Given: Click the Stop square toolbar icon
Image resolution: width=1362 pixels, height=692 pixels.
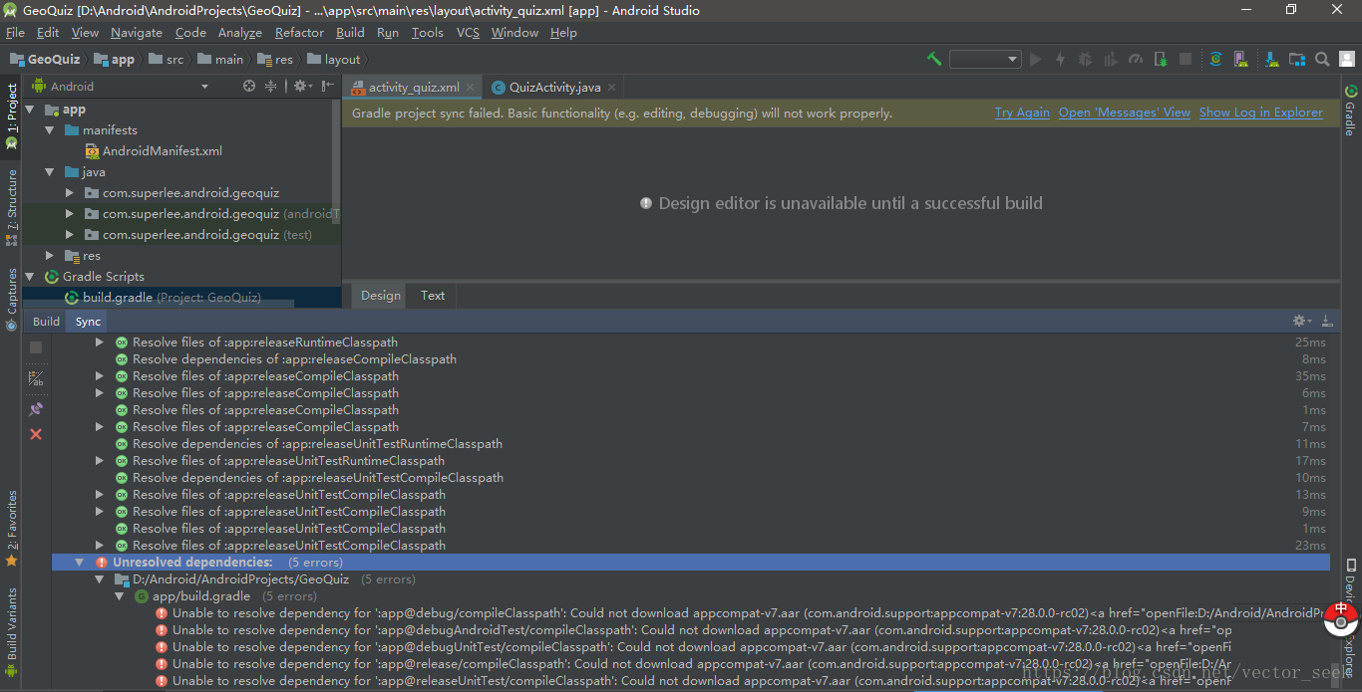Looking at the screenshot, I should click(1186, 59).
